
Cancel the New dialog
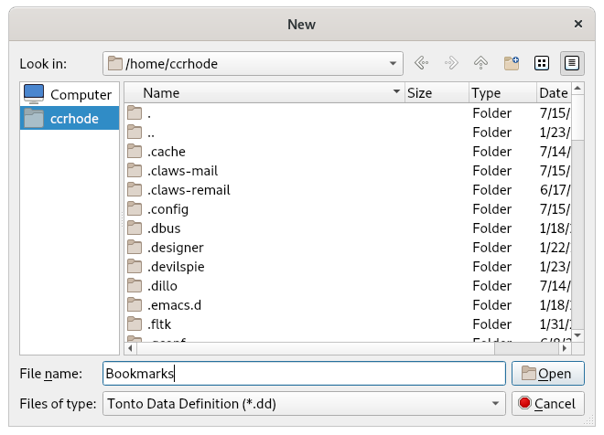[x=548, y=403]
